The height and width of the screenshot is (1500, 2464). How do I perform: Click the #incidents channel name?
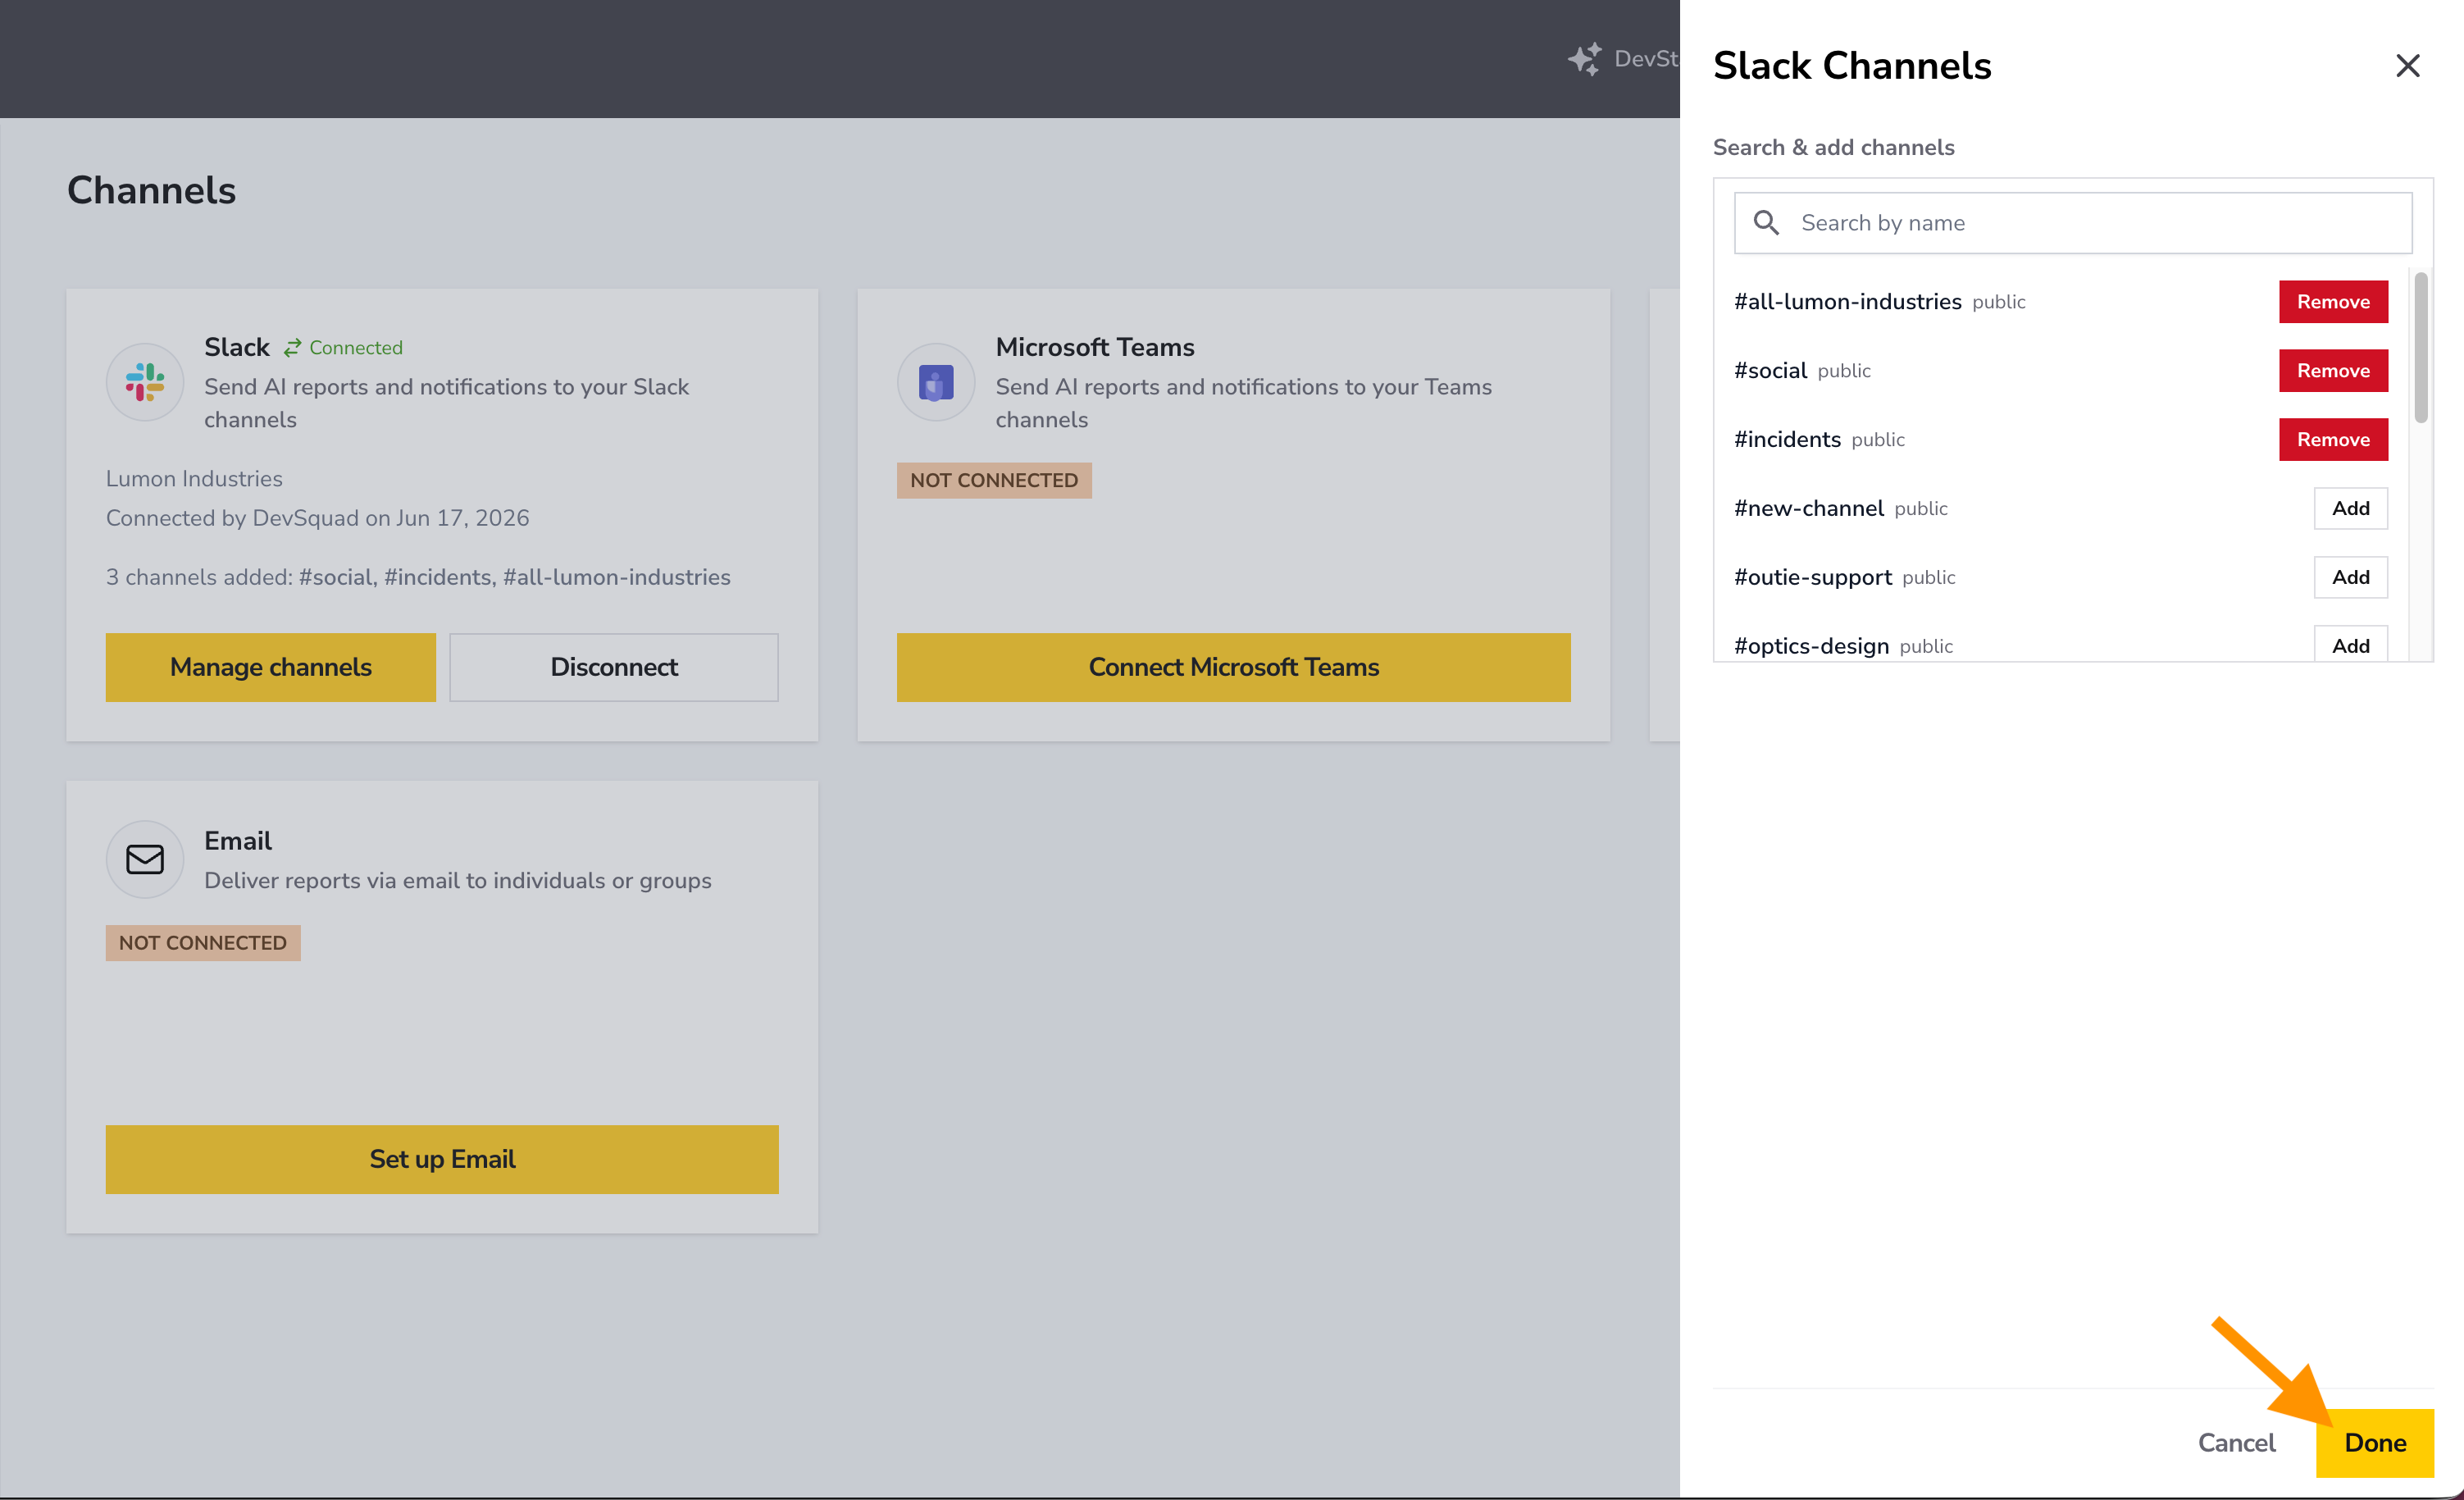pyautogui.click(x=1787, y=440)
